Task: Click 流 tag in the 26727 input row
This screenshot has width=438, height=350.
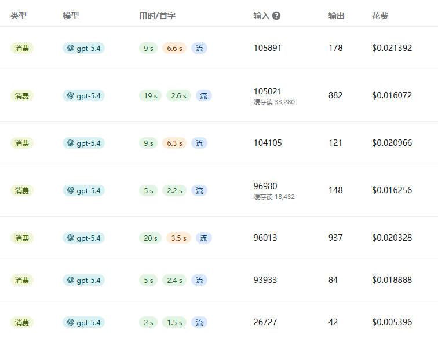Action: pyautogui.click(x=199, y=322)
